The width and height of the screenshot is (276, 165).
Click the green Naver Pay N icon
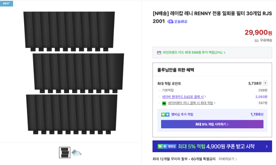(x=164, y=103)
